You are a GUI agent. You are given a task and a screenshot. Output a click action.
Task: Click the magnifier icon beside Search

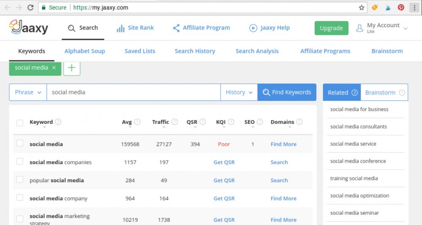coord(71,28)
